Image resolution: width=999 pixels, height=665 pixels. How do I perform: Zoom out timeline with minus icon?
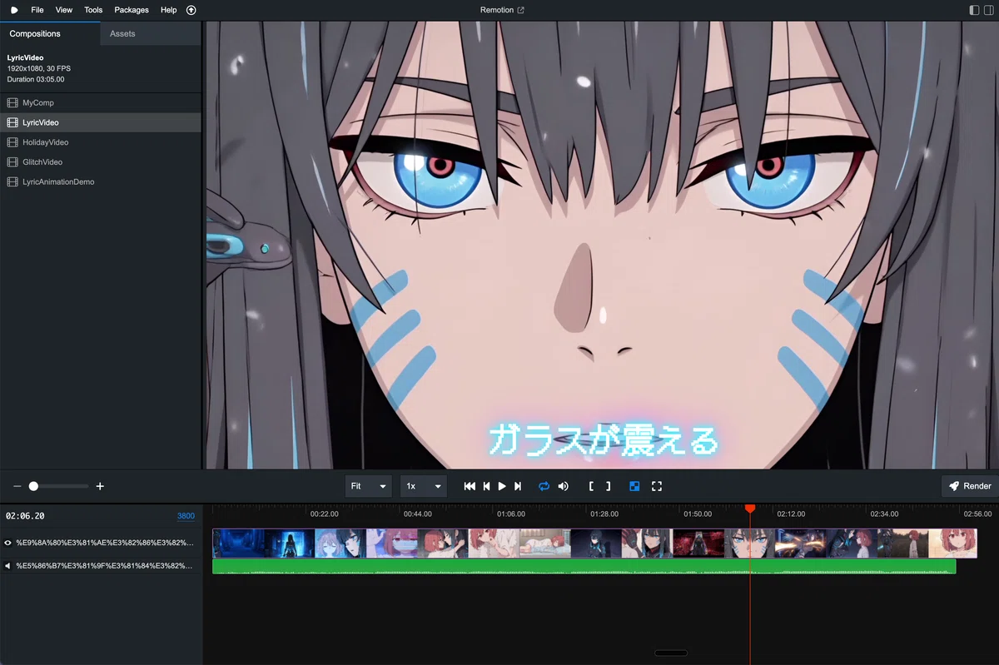(17, 486)
